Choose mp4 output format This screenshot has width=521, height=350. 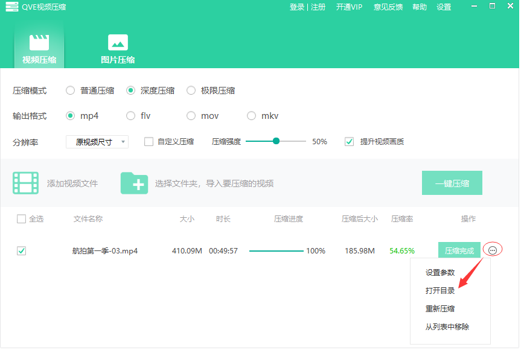(x=70, y=115)
